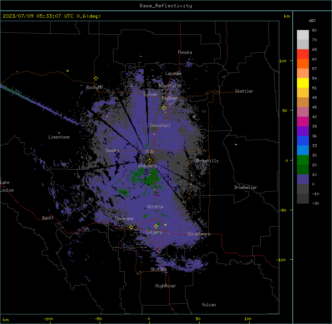Select the slate-purple 0-10 dBZ legend swatch
This screenshot has height=324, width=332.
tap(303, 179)
